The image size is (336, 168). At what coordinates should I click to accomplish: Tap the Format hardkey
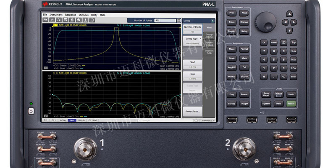pos(244,49)
